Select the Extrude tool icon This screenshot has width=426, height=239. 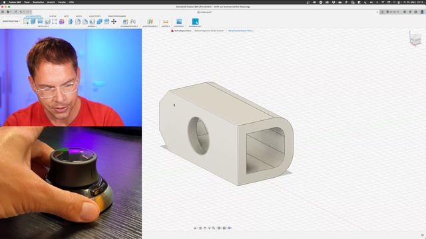33,21
